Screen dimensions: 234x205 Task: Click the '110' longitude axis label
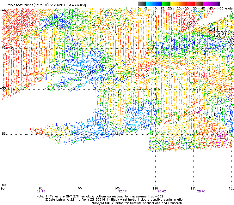pyautogui.click(x=155, y=188)
